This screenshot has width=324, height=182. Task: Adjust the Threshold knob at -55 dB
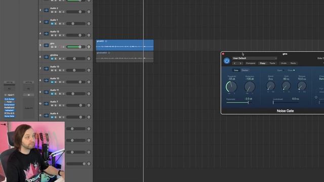coord(231,86)
